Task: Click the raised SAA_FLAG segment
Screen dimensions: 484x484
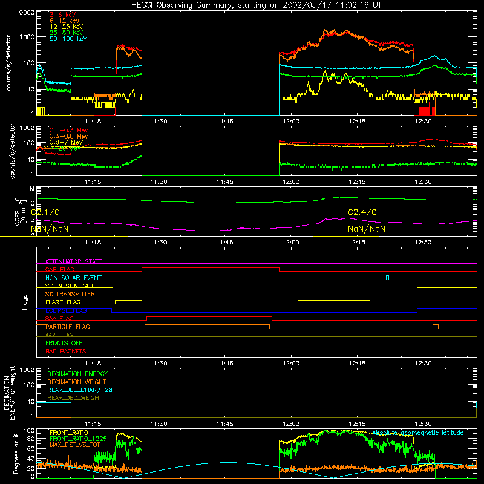Action: (209, 317)
